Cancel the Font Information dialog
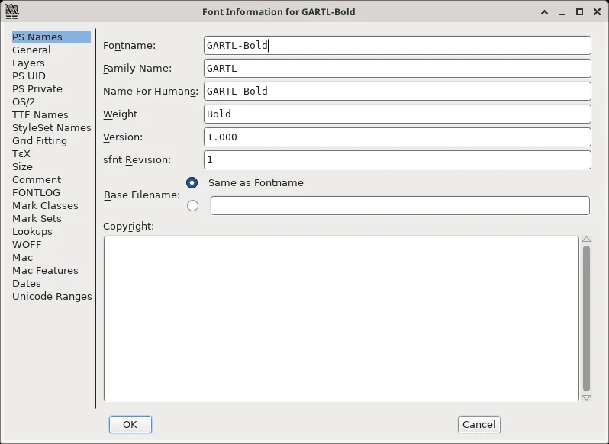Image resolution: width=609 pixels, height=444 pixels. click(479, 425)
